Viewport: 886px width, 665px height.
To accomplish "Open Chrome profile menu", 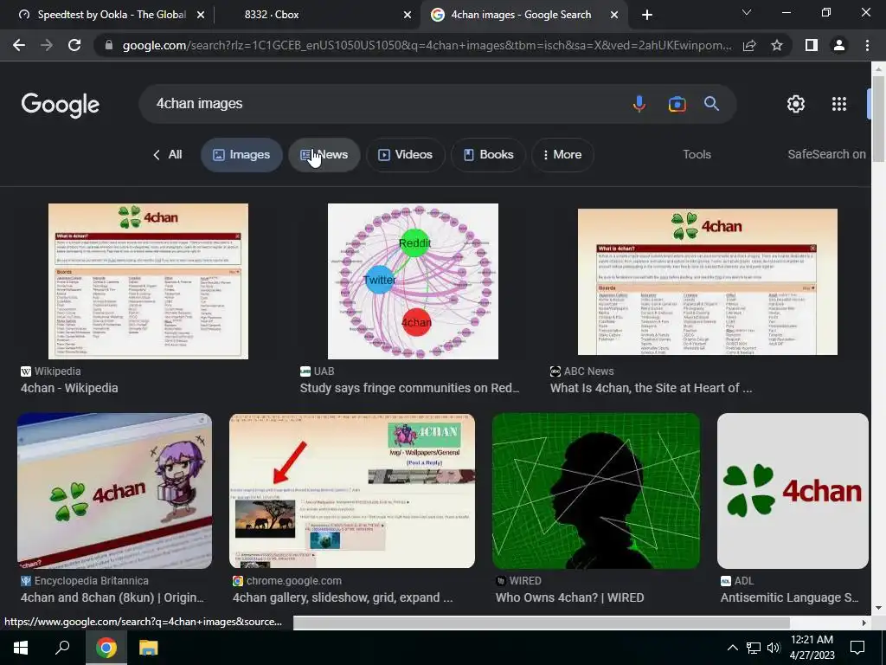I will [x=839, y=45].
